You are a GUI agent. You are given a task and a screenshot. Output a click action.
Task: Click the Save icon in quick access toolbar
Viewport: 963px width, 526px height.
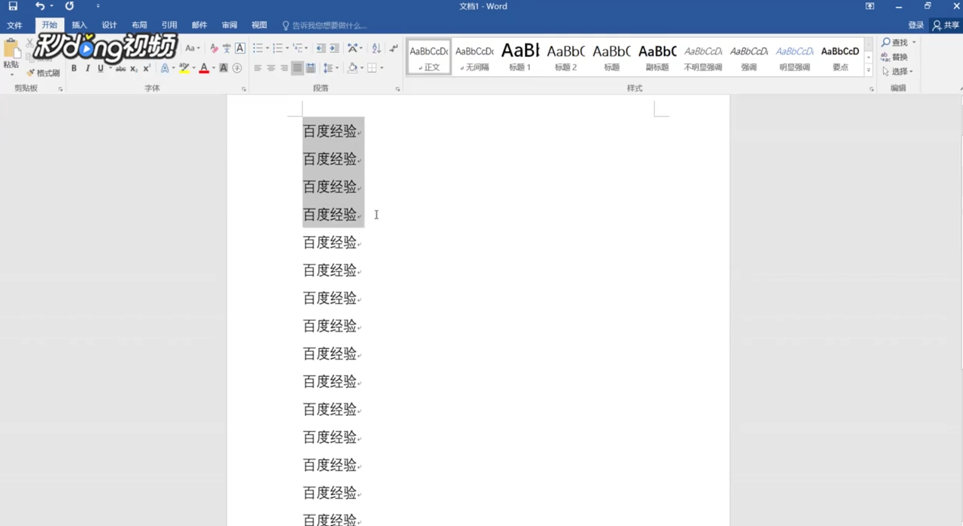(13, 6)
